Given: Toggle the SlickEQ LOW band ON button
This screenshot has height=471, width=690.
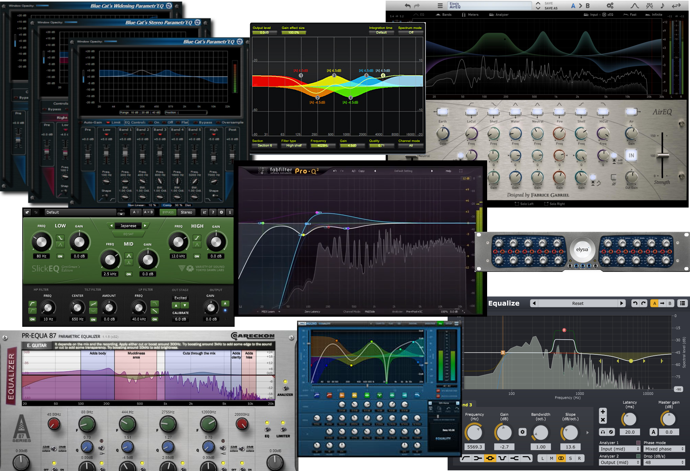Looking at the screenshot, I should (x=60, y=256).
